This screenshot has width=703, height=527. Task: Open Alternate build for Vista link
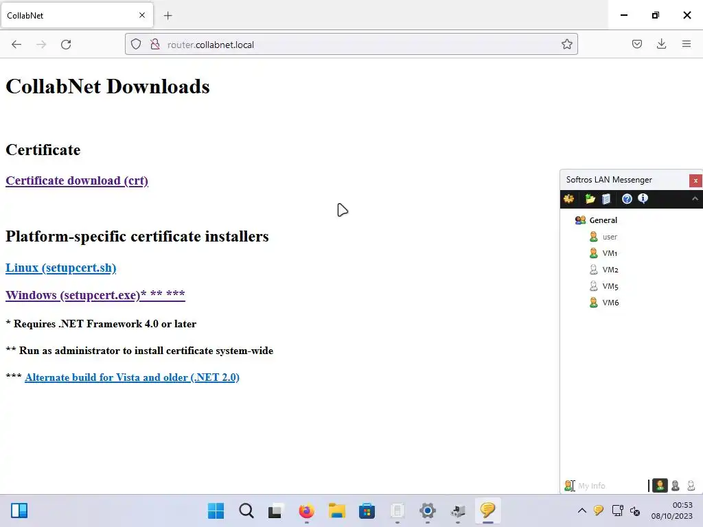[x=132, y=377]
